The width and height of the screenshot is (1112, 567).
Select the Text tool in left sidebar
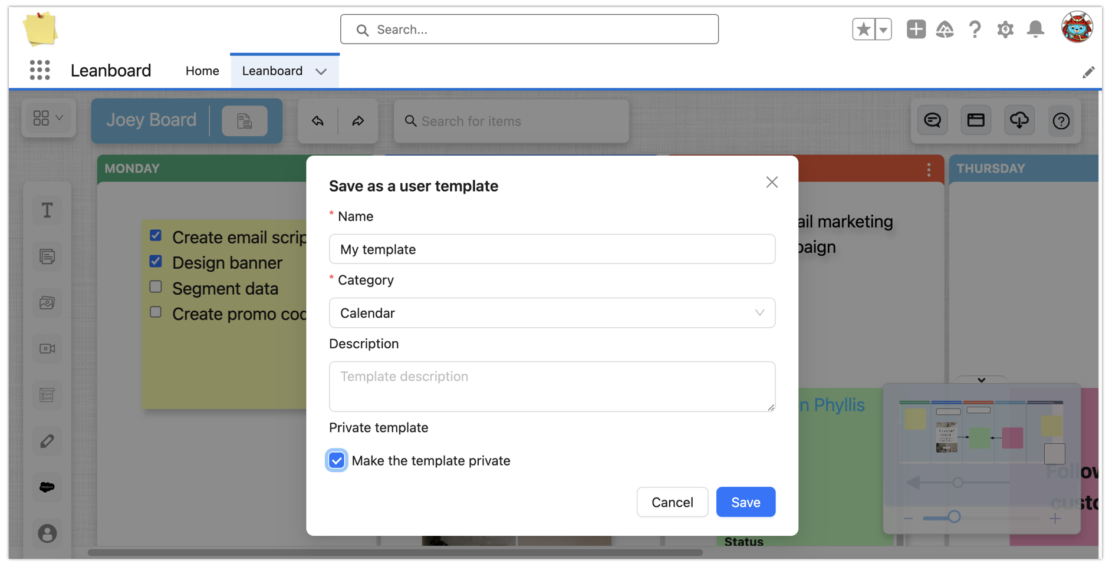[47, 210]
